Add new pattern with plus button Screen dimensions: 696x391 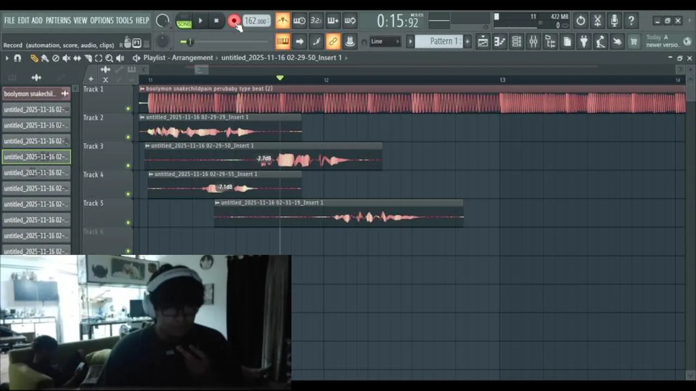pyautogui.click(x=467, y=41)
